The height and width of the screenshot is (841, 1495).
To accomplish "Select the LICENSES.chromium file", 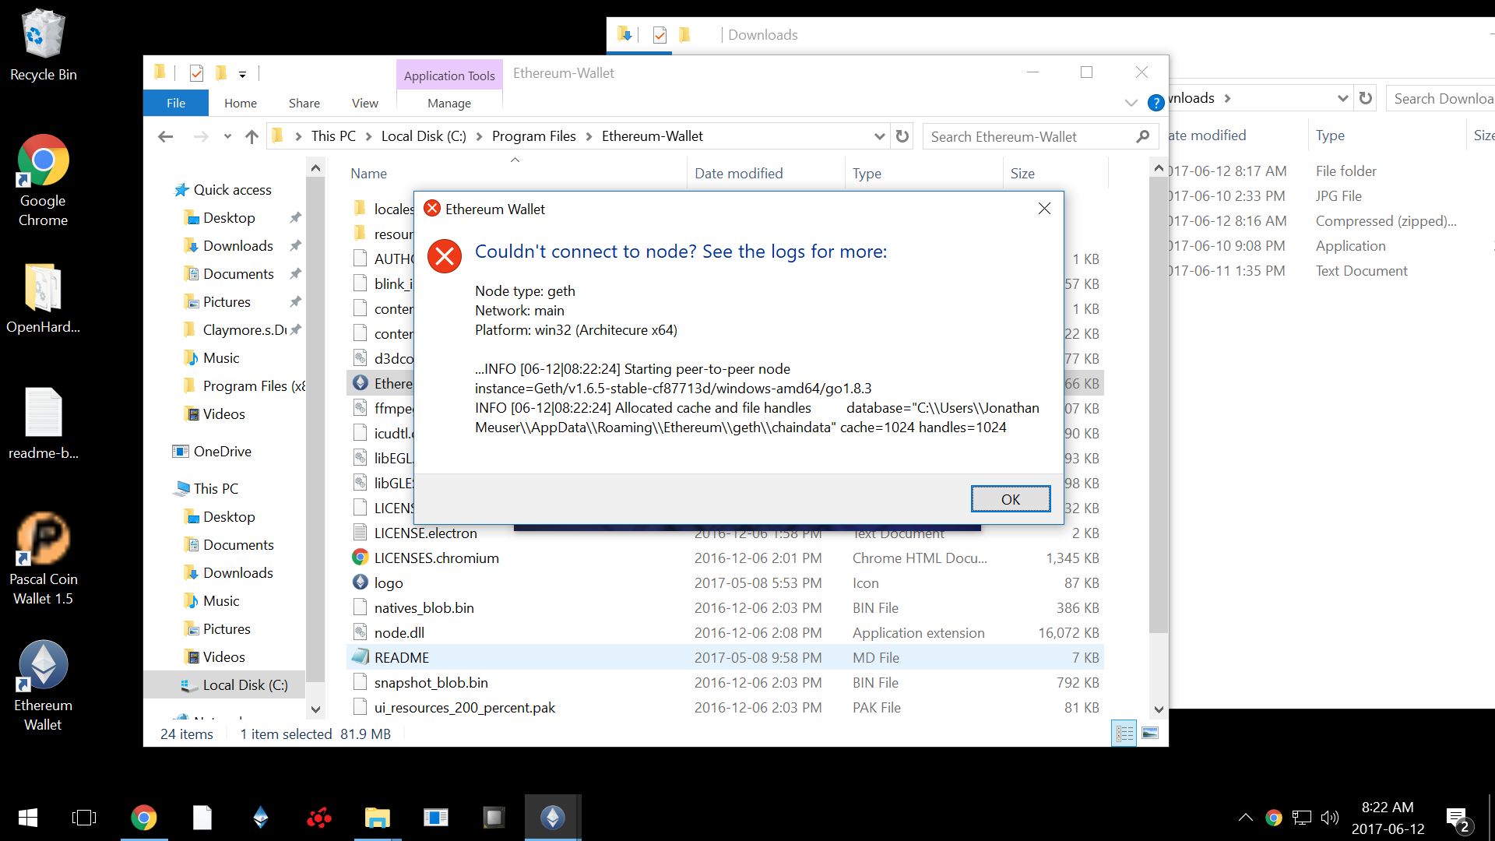I will (x=436, y=558).
